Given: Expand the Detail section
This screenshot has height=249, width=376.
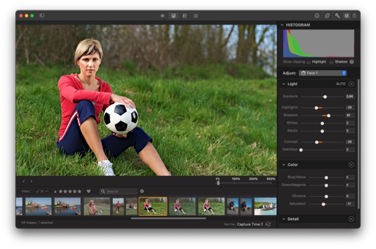Looking at the screenshot, I should coord(284,219).
